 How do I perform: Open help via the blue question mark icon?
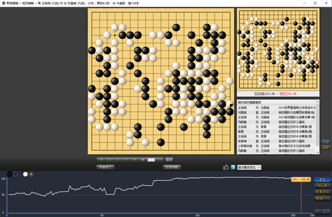pos(233,168)
